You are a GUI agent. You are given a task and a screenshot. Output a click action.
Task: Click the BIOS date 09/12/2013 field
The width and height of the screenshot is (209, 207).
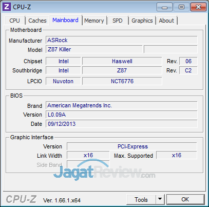click(122, 124)
